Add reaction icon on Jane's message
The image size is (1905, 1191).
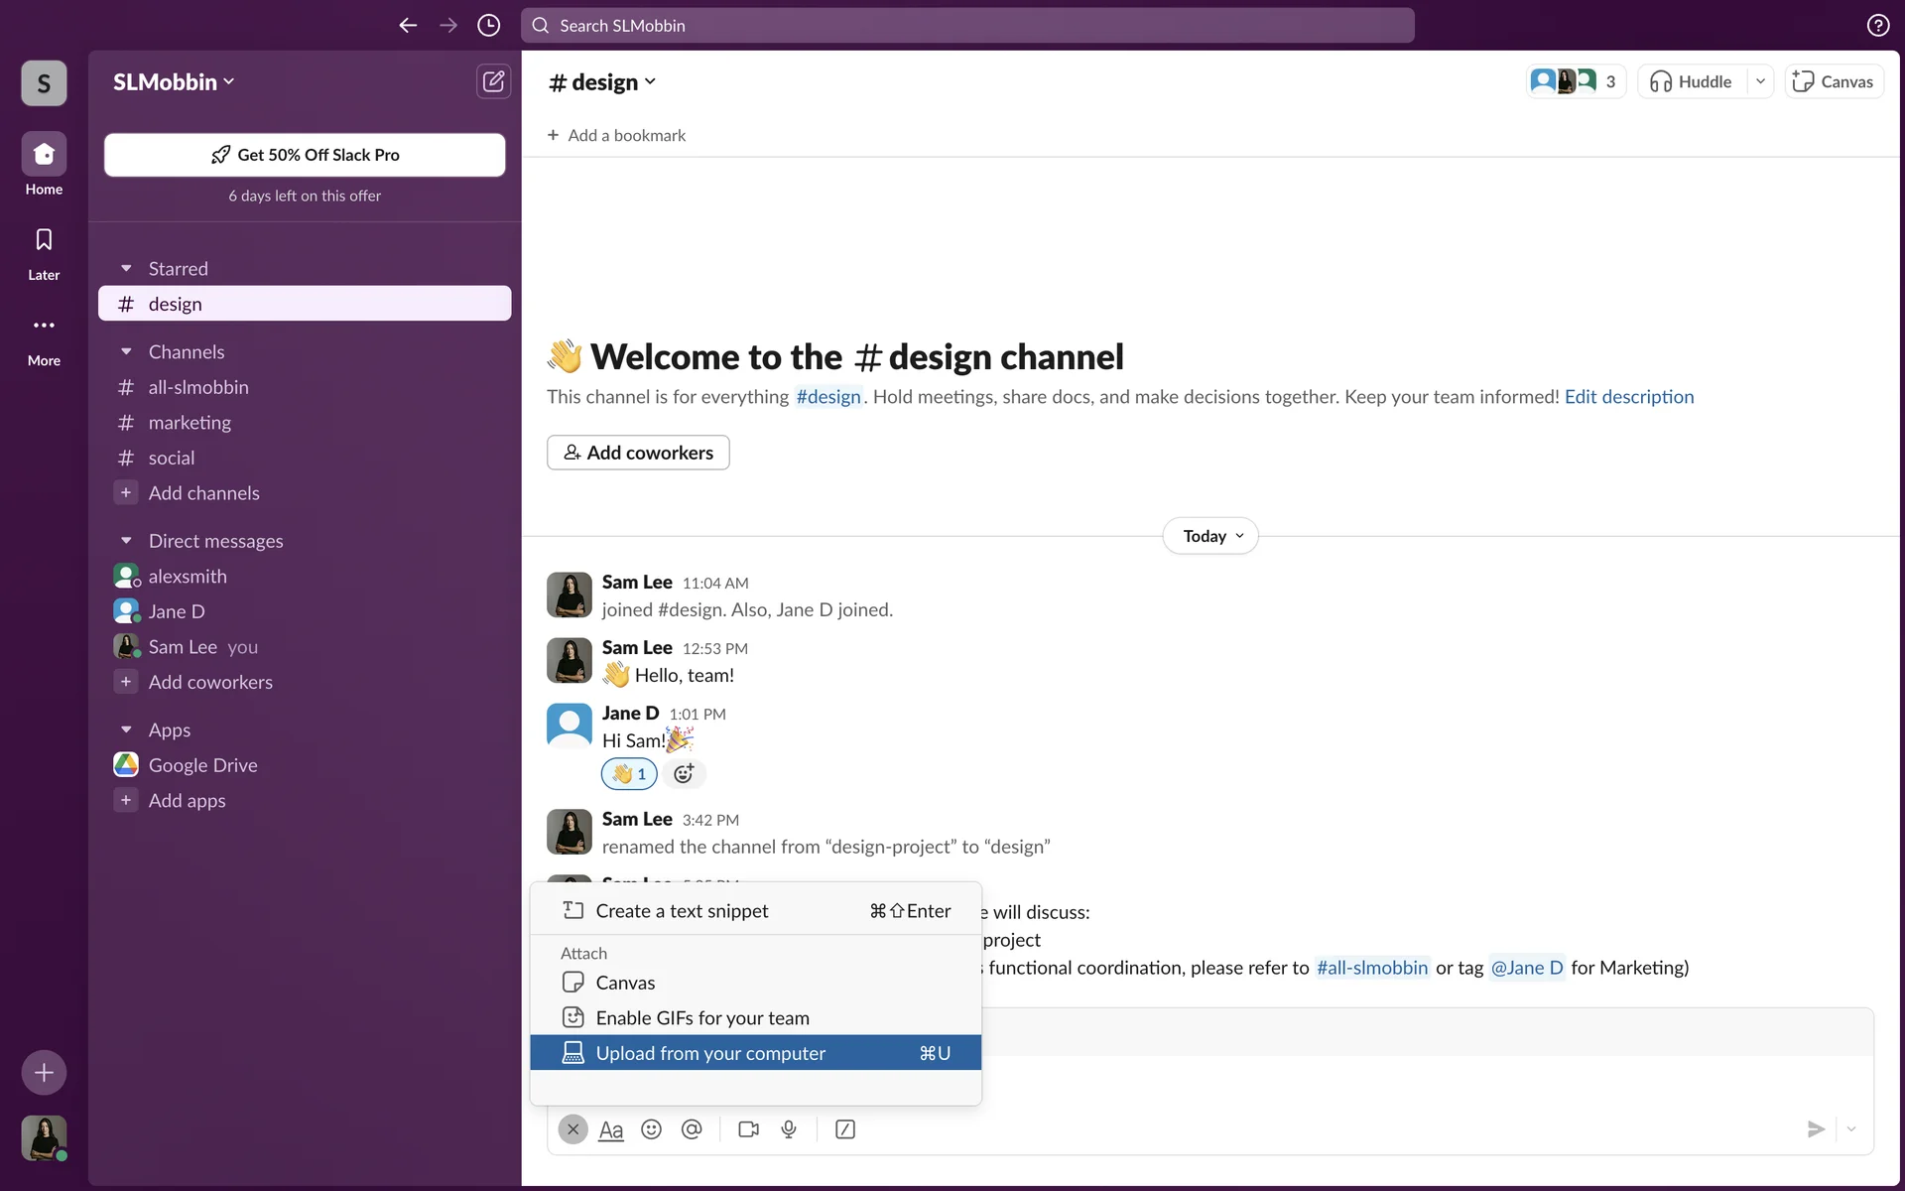684,774
